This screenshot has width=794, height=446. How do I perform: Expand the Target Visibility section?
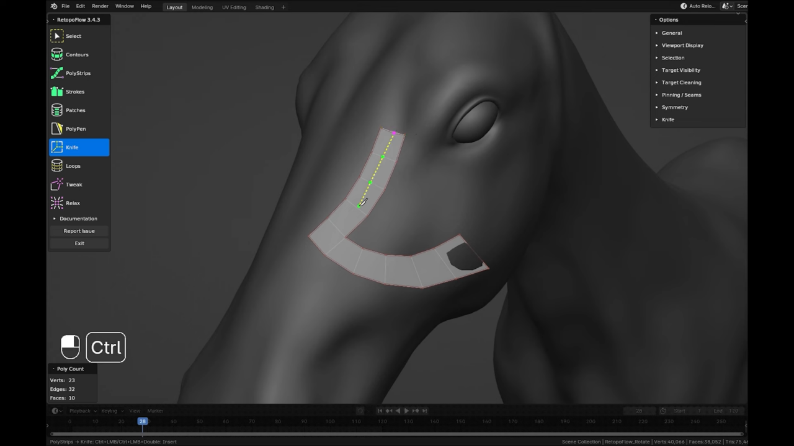click(680, 70)
